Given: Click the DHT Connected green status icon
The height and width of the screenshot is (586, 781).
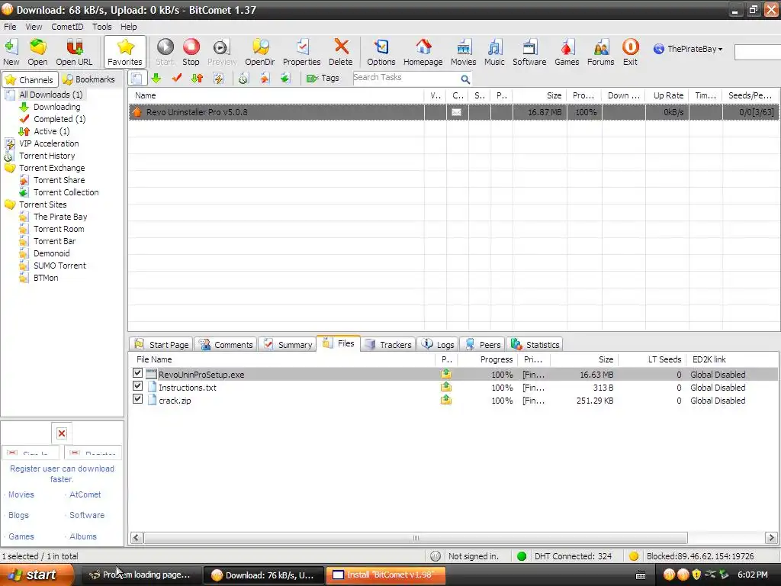Looking at the screenshot, I should (x=522, y=556).
